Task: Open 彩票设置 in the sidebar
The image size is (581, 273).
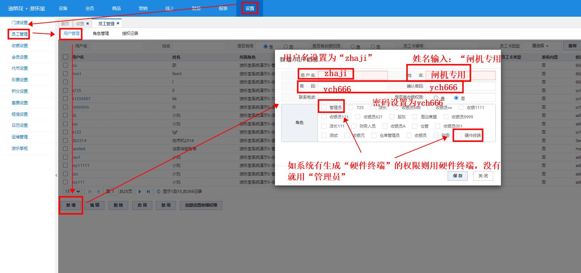Action: pos(20,80)
